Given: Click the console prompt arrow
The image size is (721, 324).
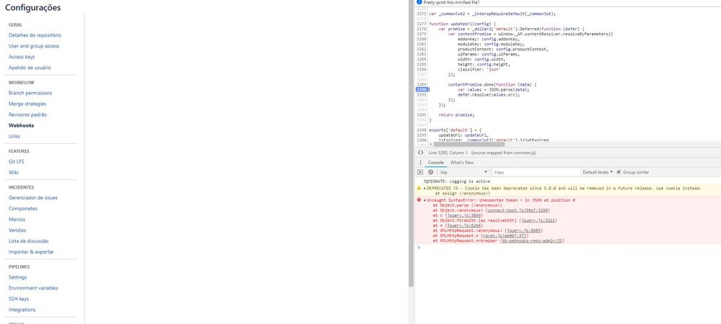Looking at the screenshot, I should point(419,248).
